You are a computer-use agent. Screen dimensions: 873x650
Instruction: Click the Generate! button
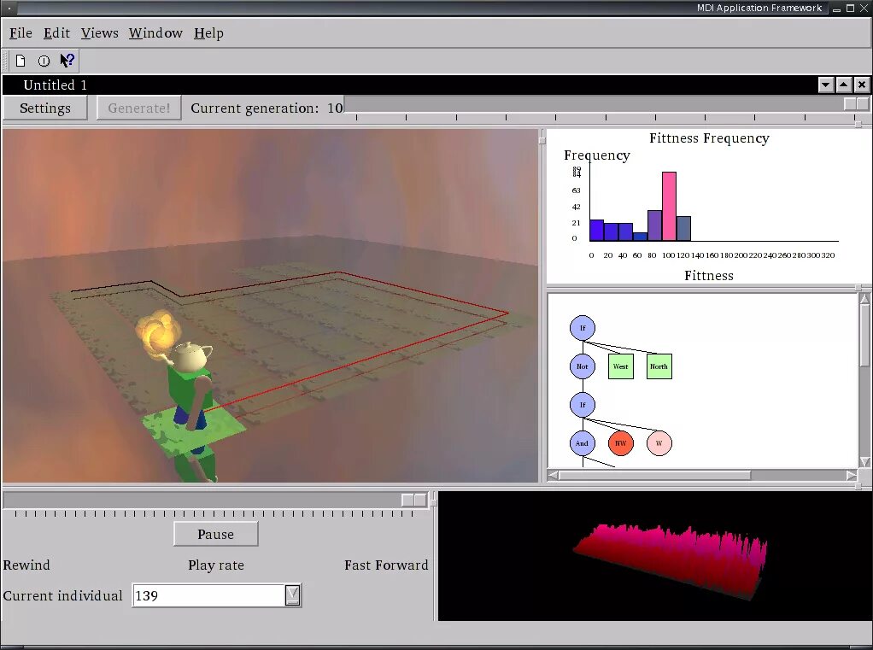point(138,108)
